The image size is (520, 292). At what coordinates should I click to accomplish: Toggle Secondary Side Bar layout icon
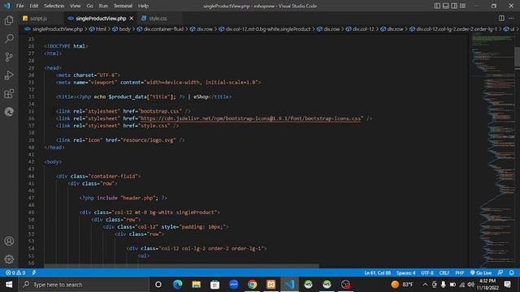454,6
